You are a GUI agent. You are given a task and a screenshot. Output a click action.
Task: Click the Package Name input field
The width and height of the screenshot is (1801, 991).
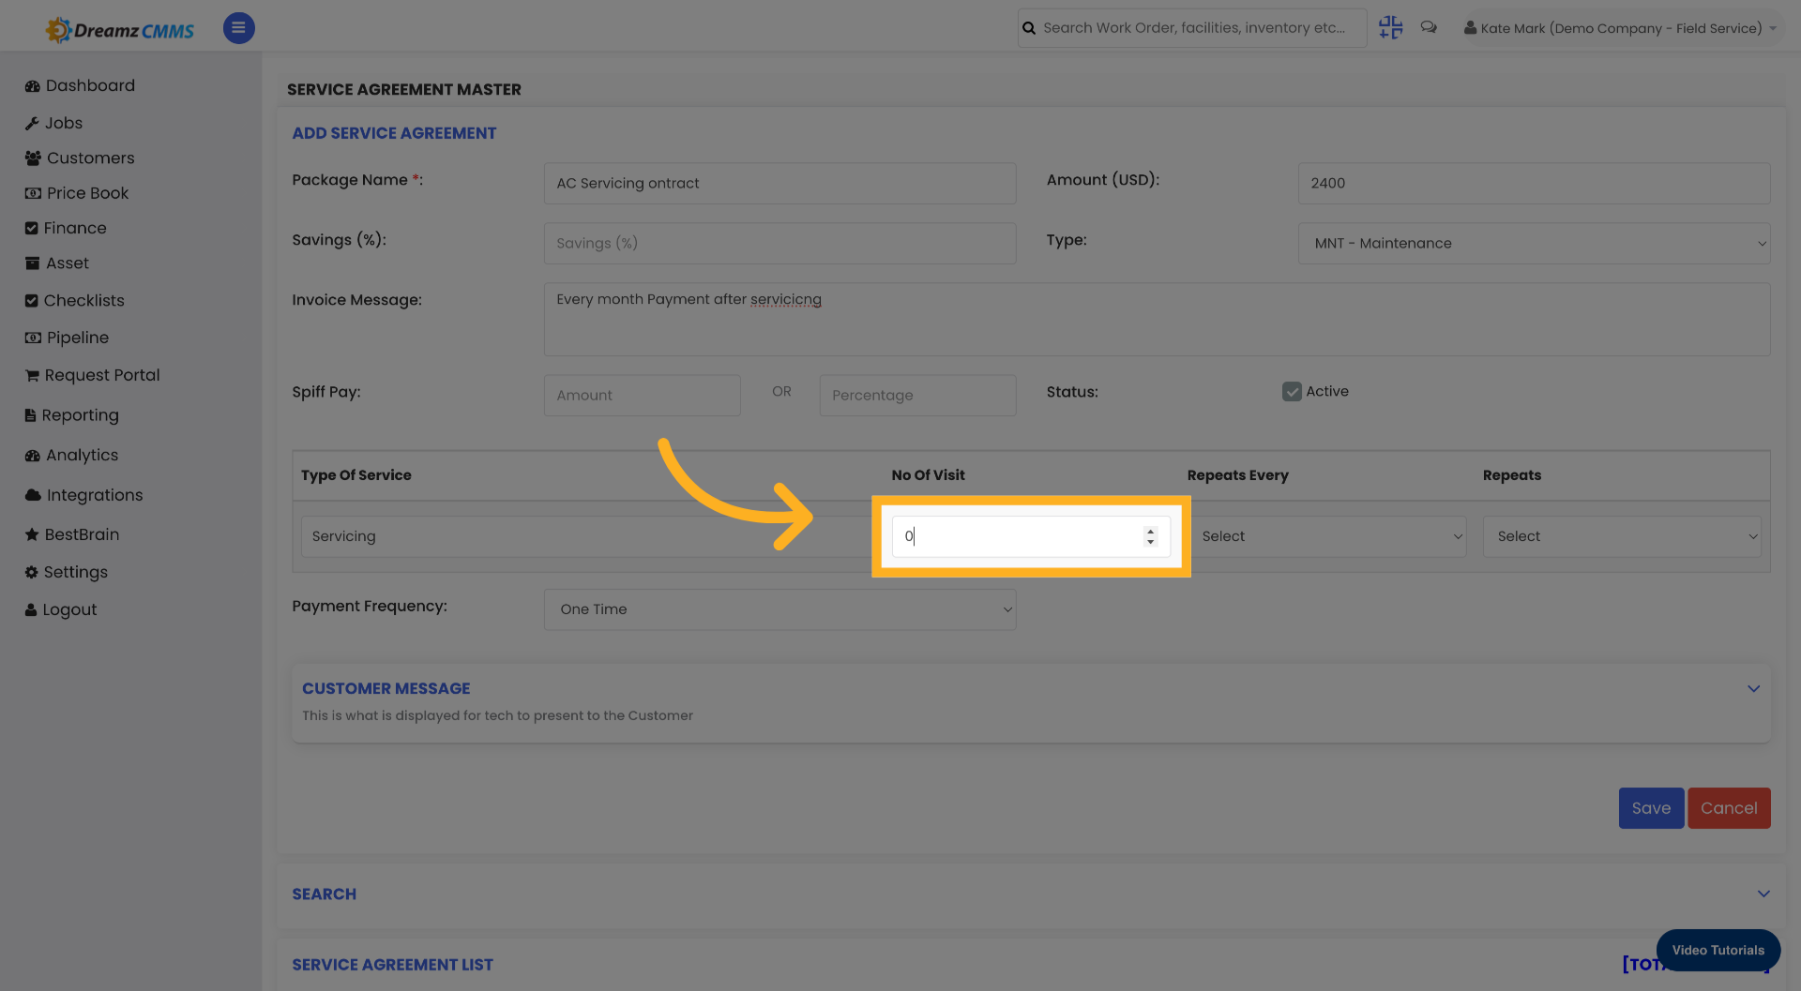click(779, 184)
